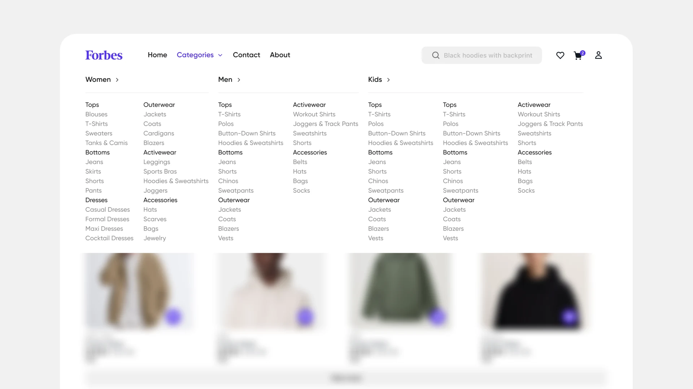Open Jewelry link
Screen dimensions: 693x389
point(154,238)
